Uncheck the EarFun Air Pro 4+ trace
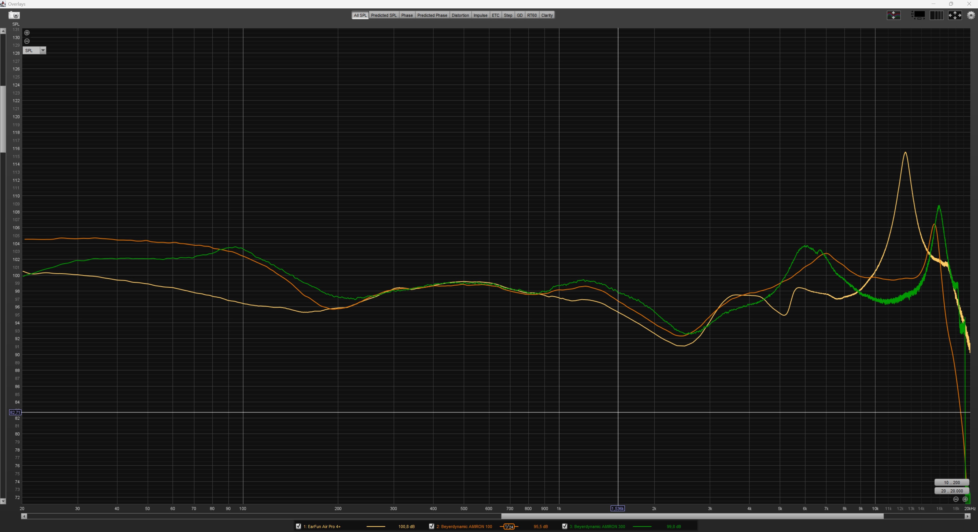Image resolution: width=978 pixels, height=532 pixels. tap(298, 526)
